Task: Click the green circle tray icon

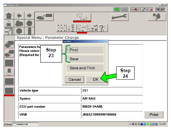Action: [147, 124]
